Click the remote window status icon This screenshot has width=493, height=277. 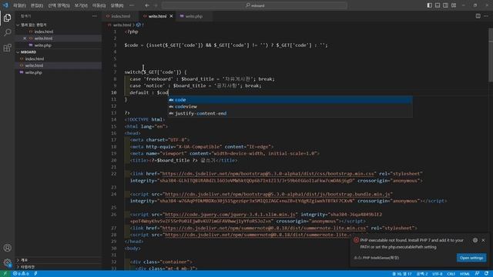coord(5,274)
